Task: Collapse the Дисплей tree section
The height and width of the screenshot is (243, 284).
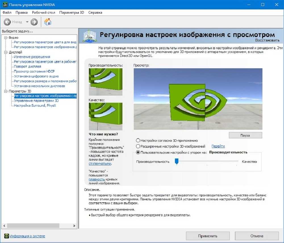Action: [x=6, y=52]
